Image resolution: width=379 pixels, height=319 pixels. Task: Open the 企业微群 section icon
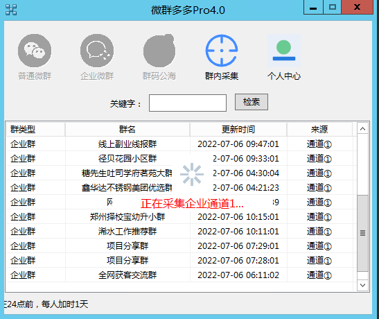pyautogui.click(x=97, y=51)
